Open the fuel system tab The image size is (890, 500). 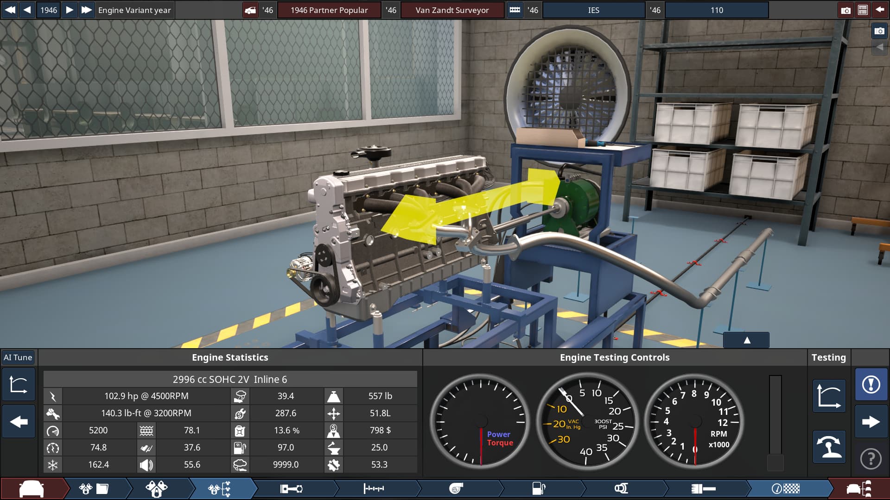coord(539,489)
